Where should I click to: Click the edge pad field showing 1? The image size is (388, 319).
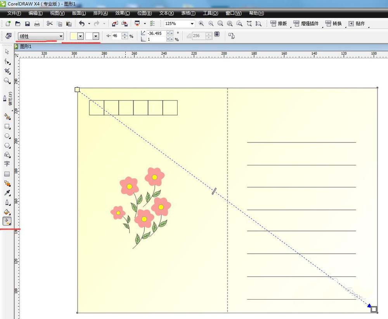point(156,39)
